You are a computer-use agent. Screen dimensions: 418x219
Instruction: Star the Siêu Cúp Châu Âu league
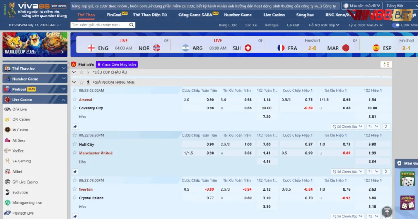pos(82,72)
